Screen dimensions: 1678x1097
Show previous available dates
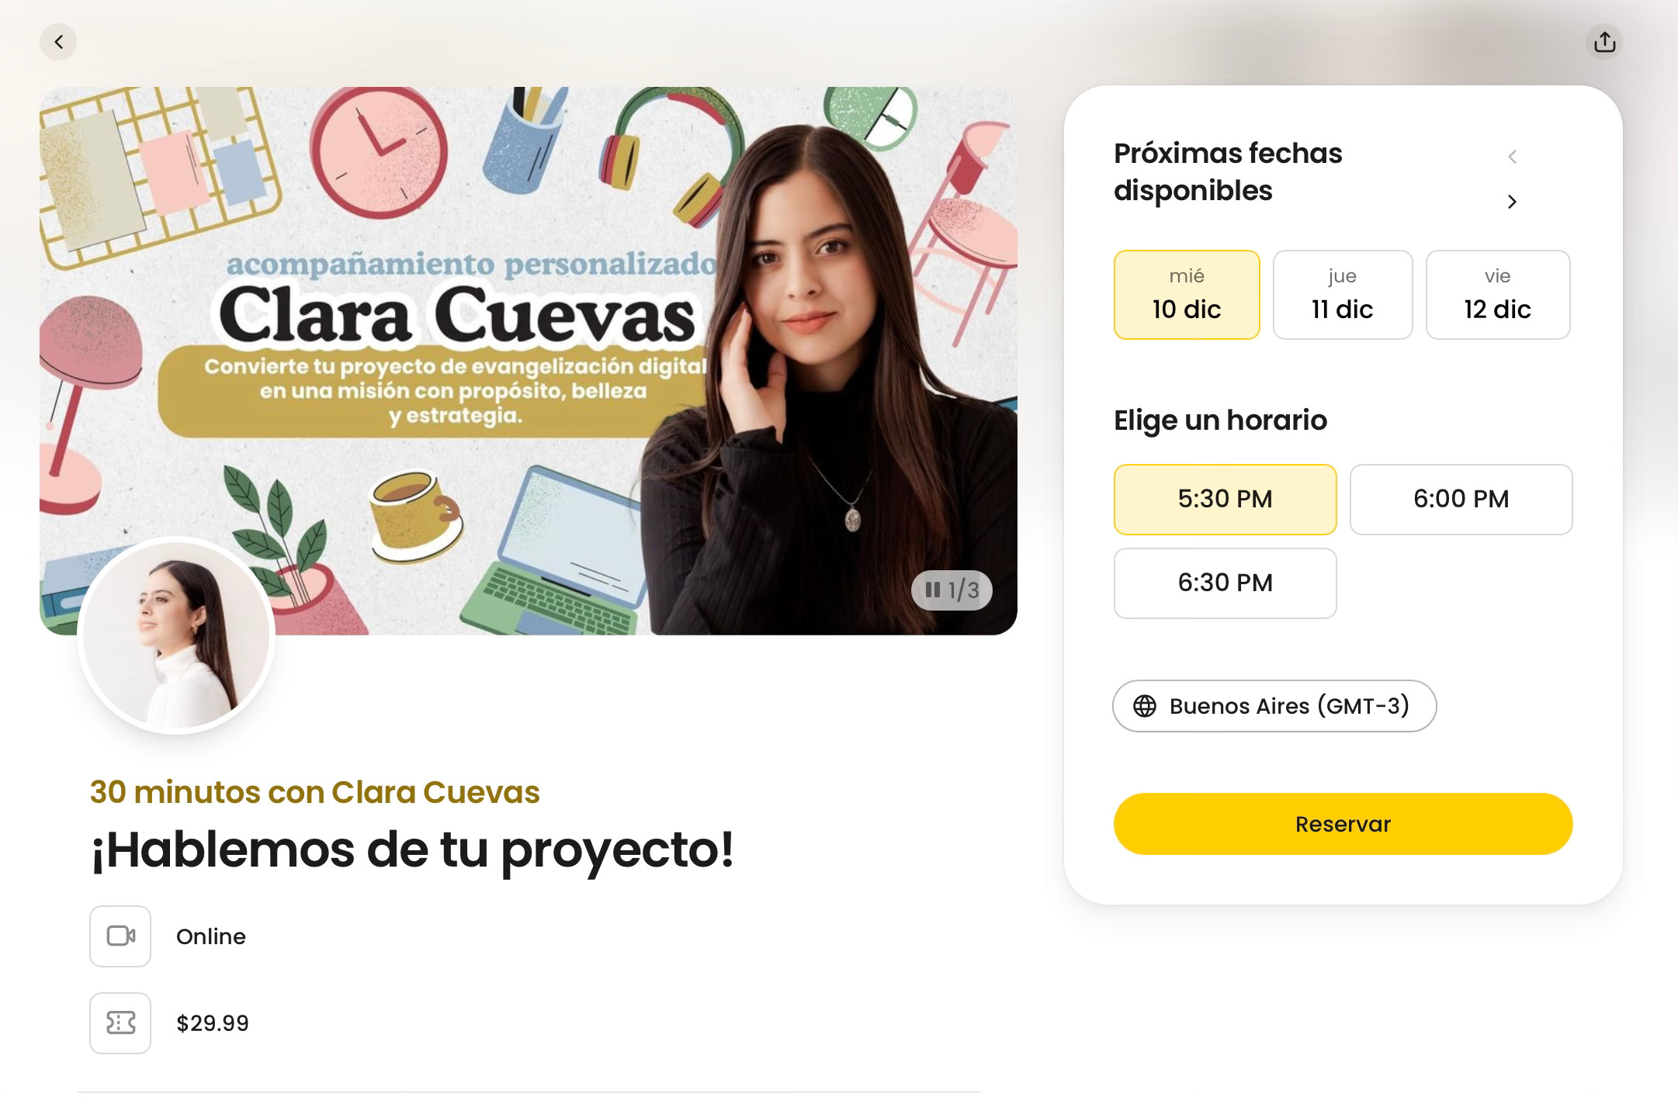[1512, 157]
